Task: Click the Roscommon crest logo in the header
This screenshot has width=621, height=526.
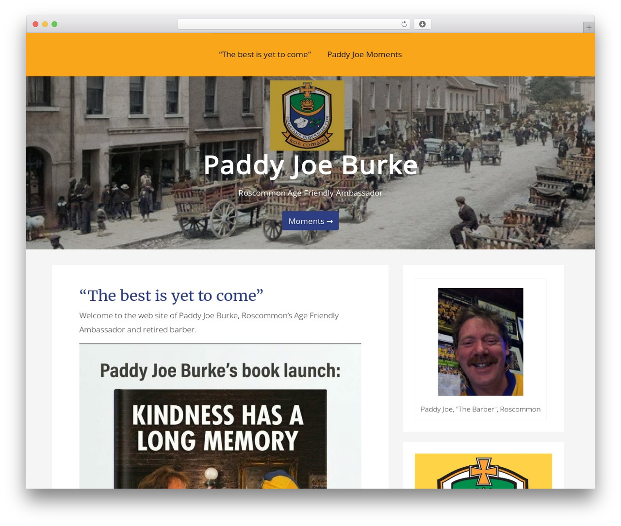Action: coord(307,115)
